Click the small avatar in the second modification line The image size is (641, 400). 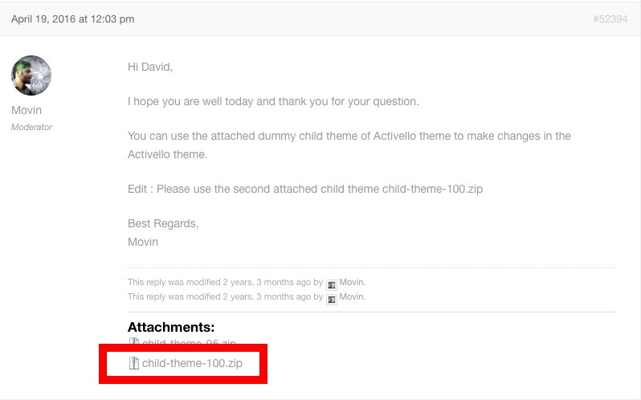[331, 297]
